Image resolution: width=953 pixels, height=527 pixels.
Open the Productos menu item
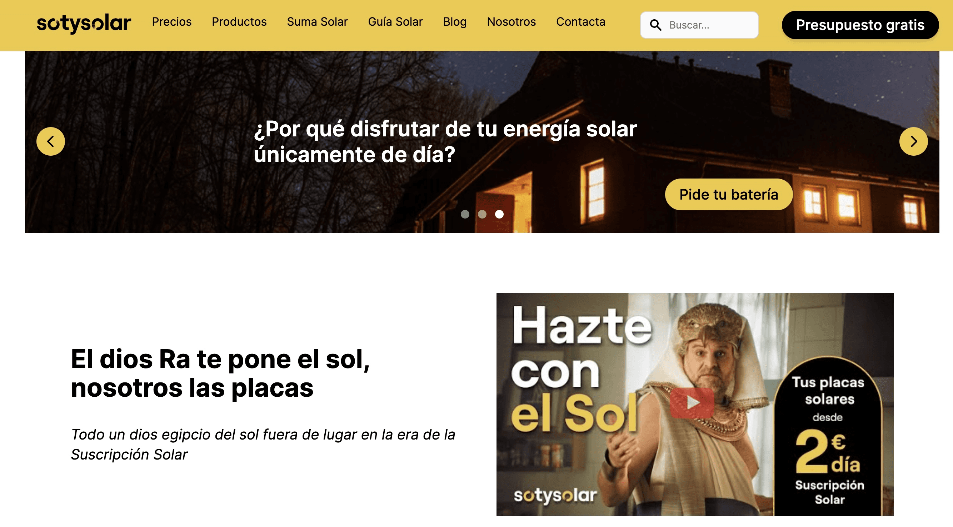pos(239,22)
